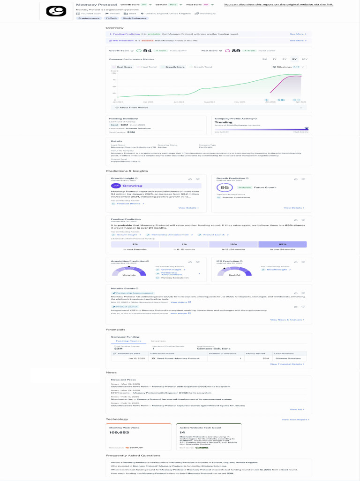Click See More on the IPO Prediction banner
The image size is (360, 481).
coord(298,40)
